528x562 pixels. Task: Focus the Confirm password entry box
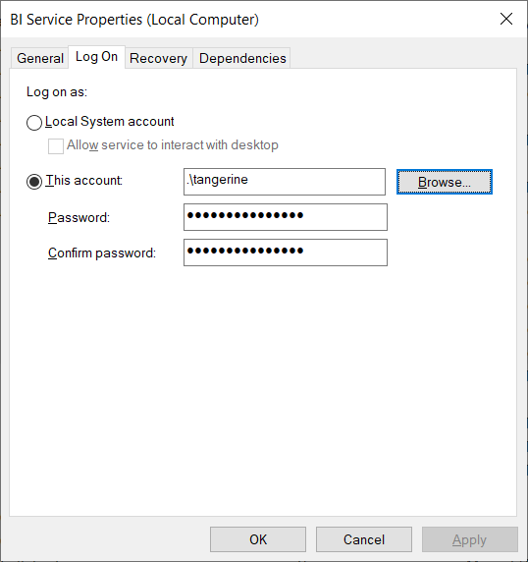[x=286, y=253]
